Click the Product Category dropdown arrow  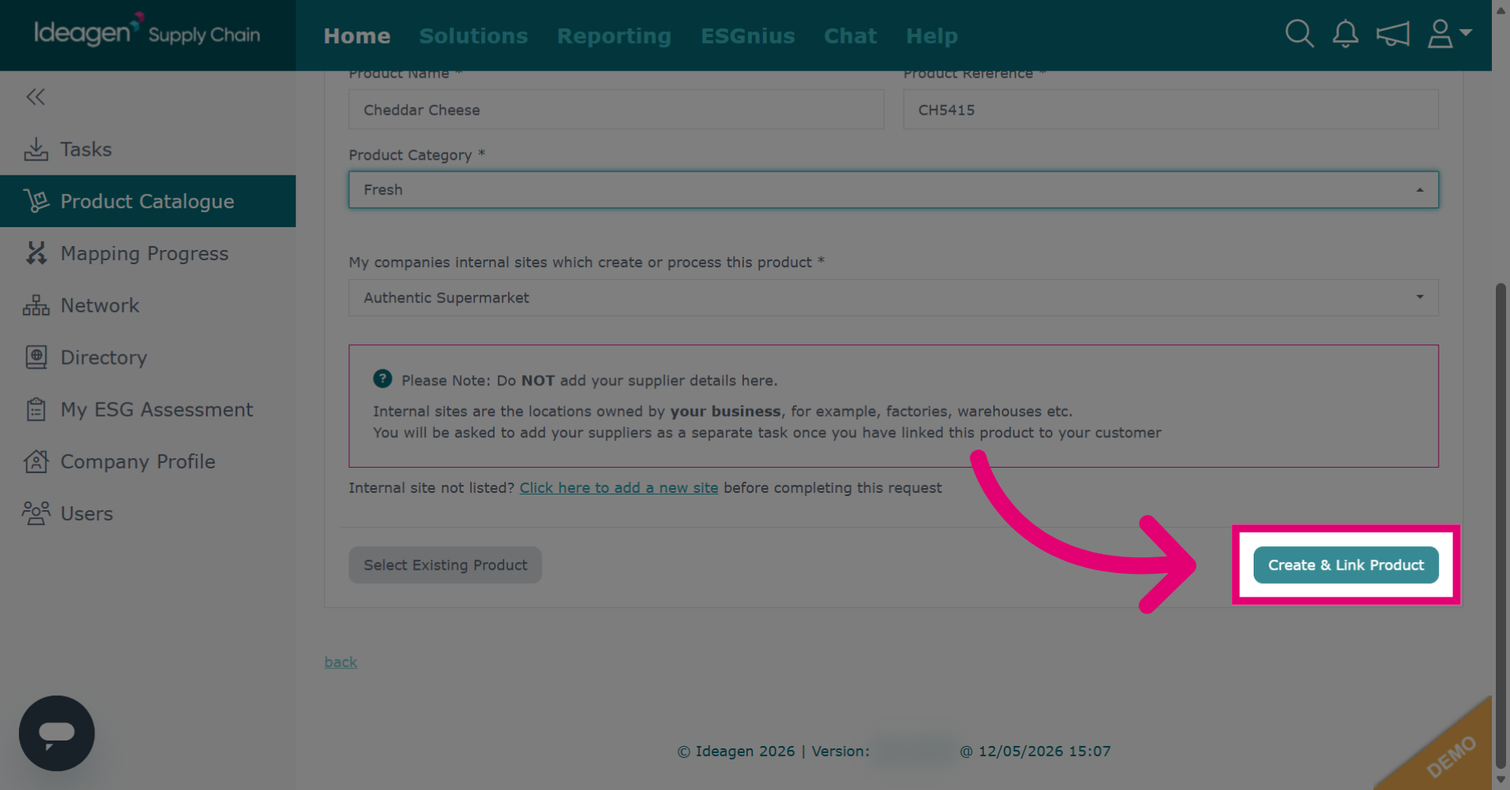pos(1420,189)
